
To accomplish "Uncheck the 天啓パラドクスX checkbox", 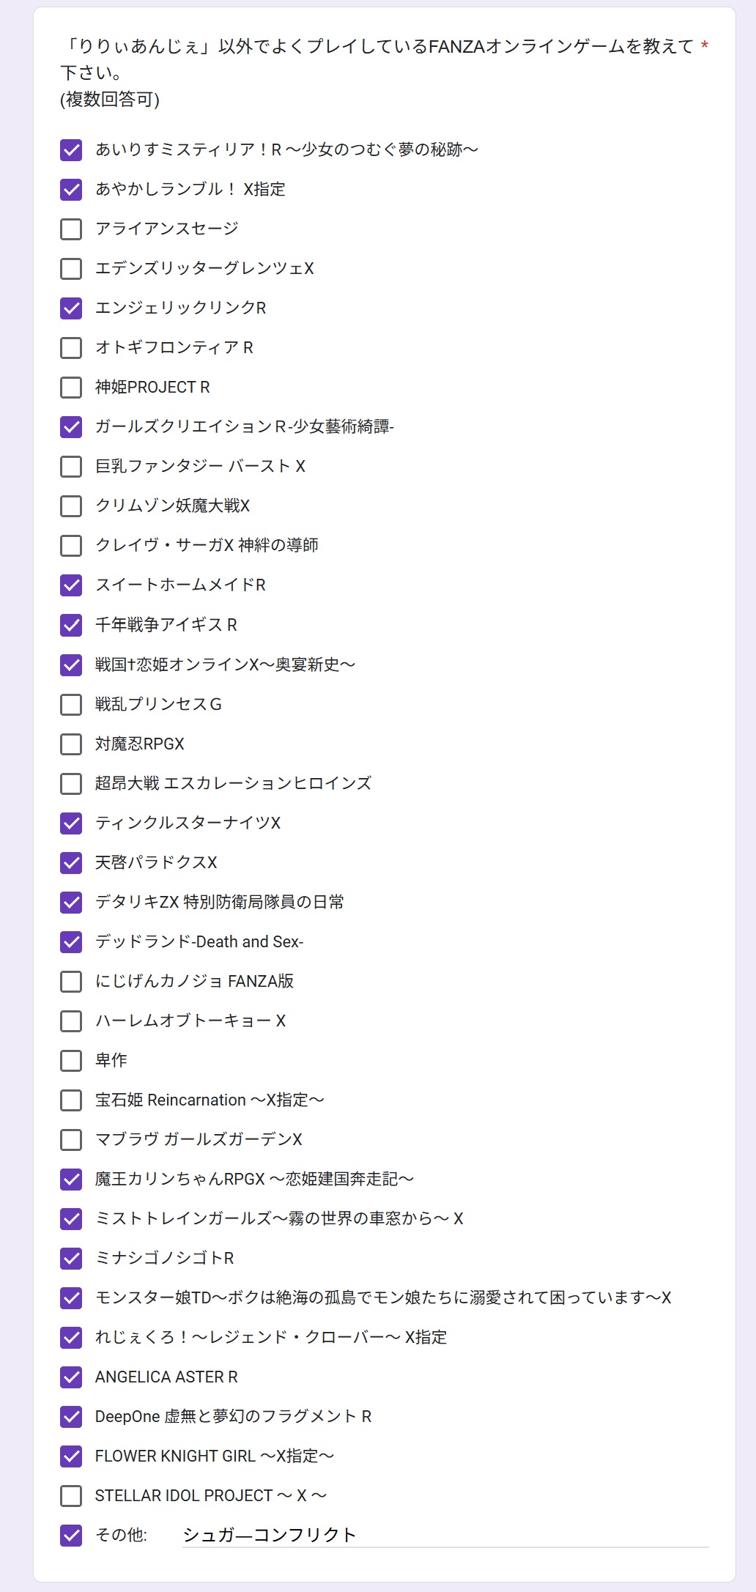I will 71,862.
